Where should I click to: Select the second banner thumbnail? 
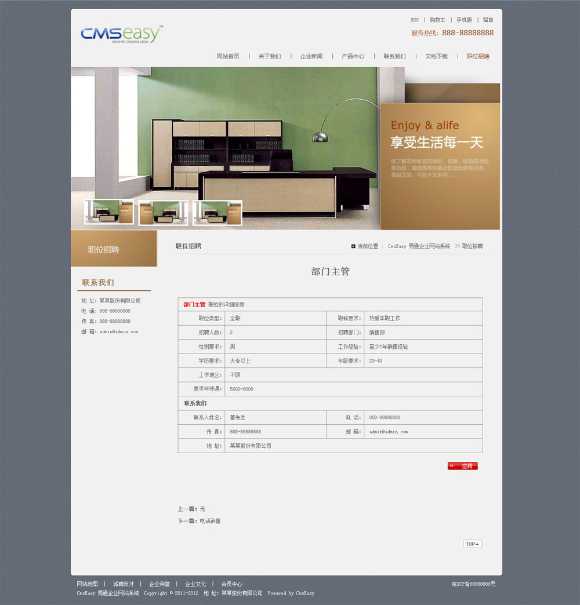pos(163,212)
